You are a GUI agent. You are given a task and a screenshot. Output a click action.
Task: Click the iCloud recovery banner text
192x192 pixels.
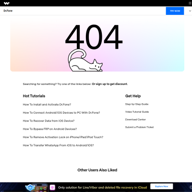pyautogui.click(x=102, y=187)
